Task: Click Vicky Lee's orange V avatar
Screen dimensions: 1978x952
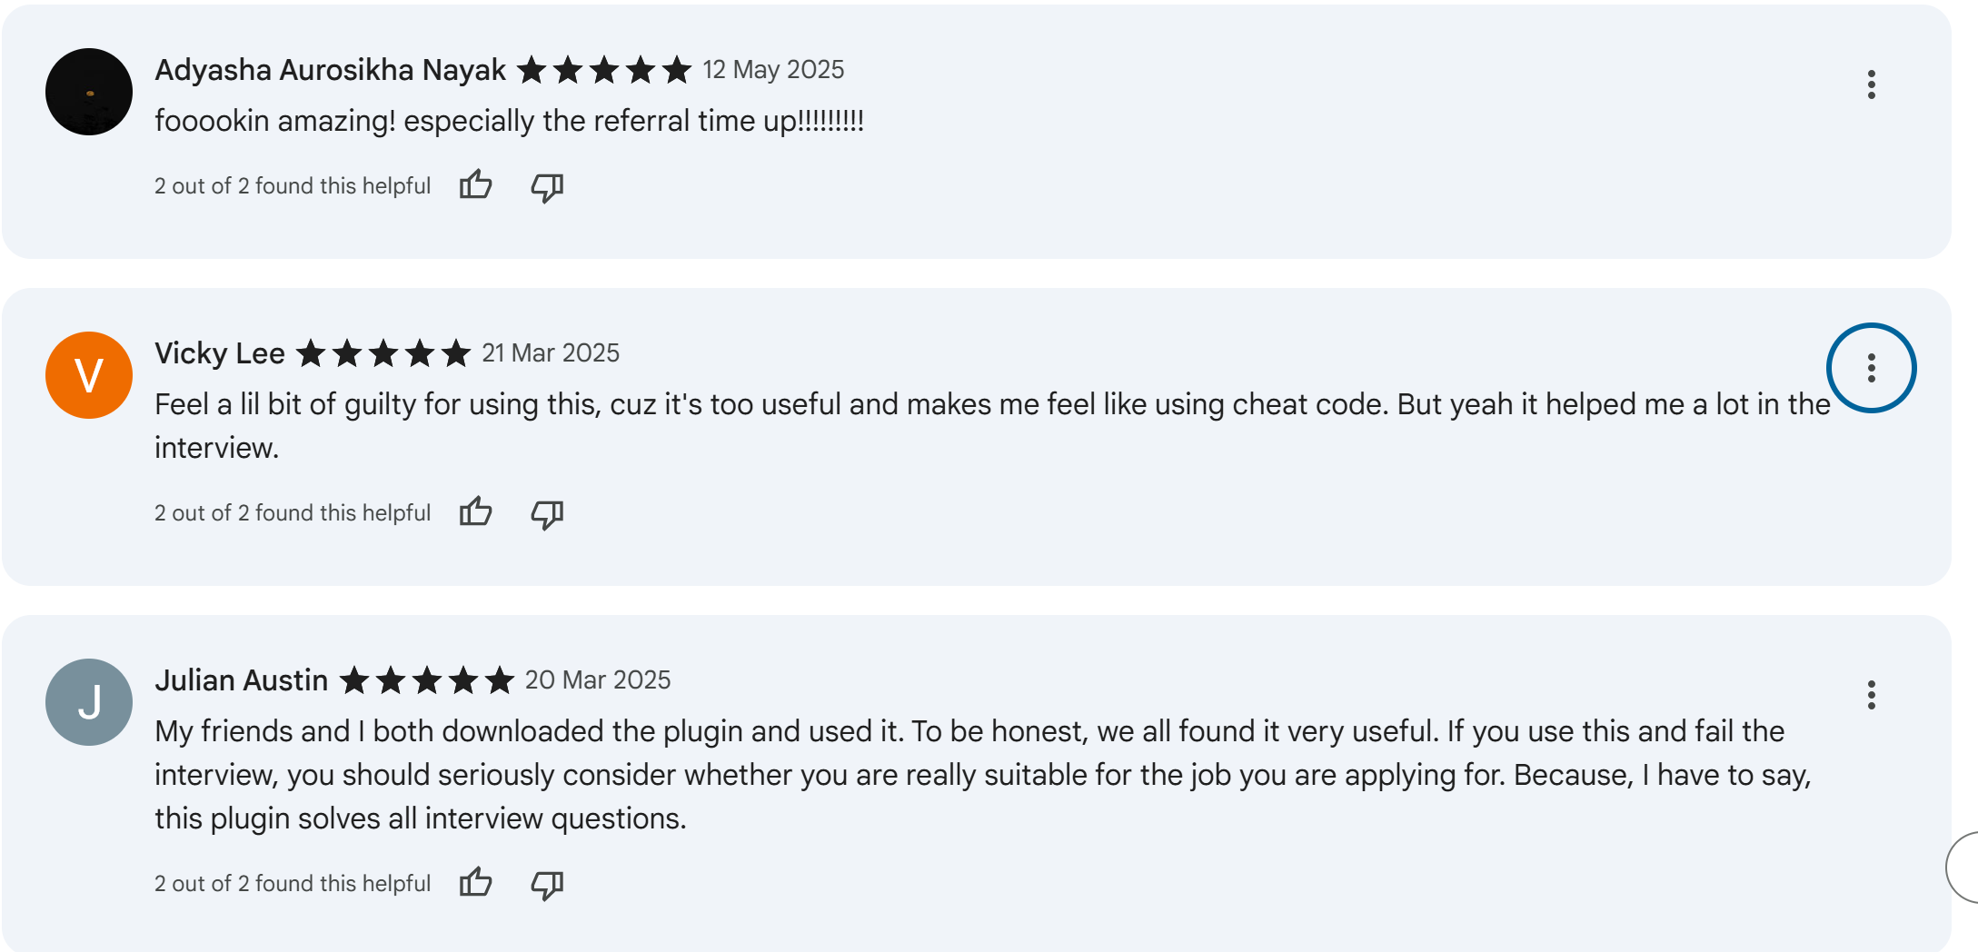Action: pyautogui.click(x=89, y=375)
